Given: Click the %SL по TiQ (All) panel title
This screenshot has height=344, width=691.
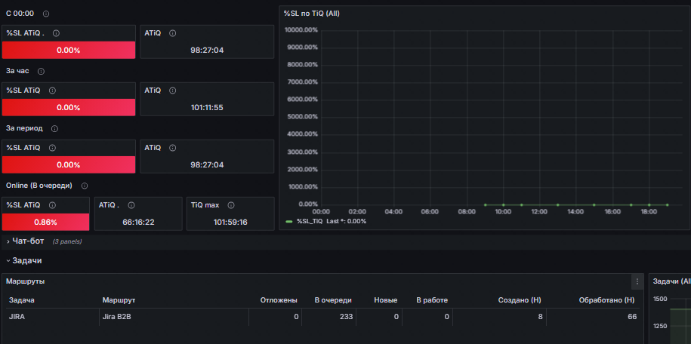Looking at the screenshot, I should coord(312,14).
